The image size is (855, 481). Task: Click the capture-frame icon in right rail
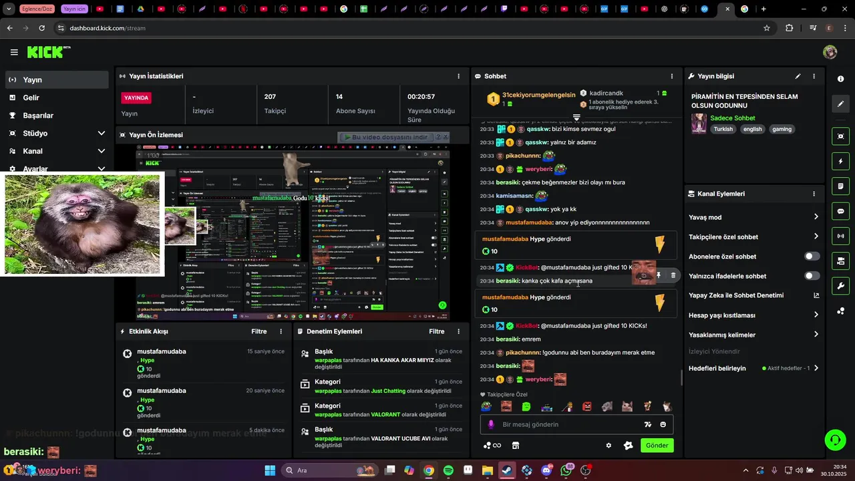point(840,136)
